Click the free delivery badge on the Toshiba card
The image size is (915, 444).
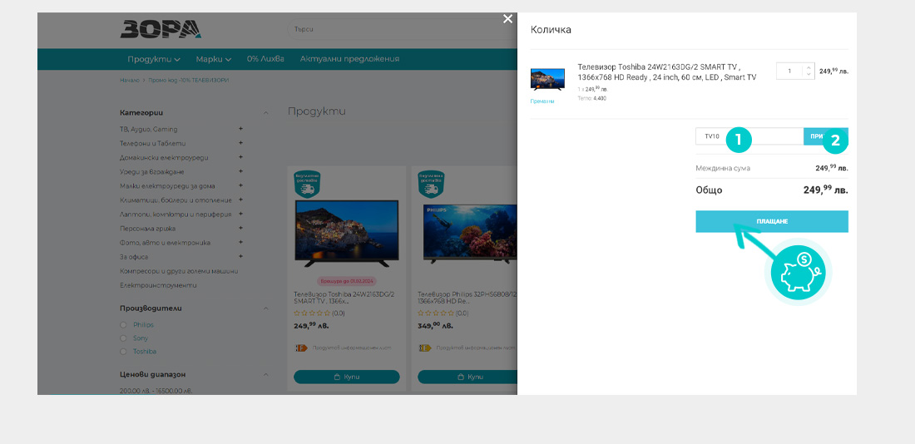point(306,184)
